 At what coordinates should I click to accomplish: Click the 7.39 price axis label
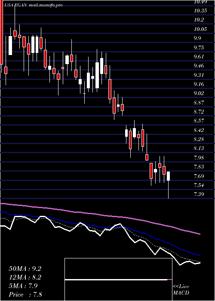pyautogui.click(x=199, y=194)
